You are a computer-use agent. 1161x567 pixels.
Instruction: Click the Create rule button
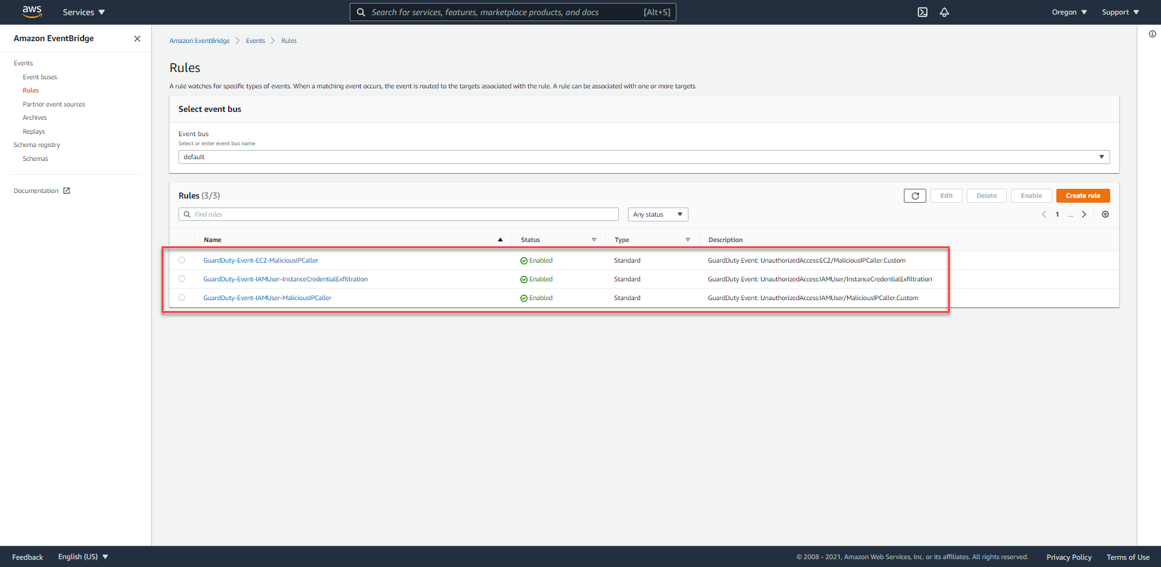click(x=1083, y=195)
